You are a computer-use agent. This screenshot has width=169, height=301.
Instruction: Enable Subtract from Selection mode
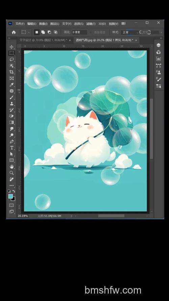tap(49, 32)
